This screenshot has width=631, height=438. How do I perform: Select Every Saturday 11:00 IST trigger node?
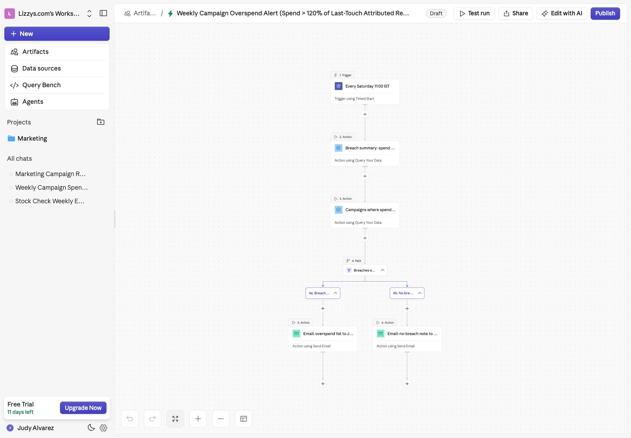(x=365, y=92)
